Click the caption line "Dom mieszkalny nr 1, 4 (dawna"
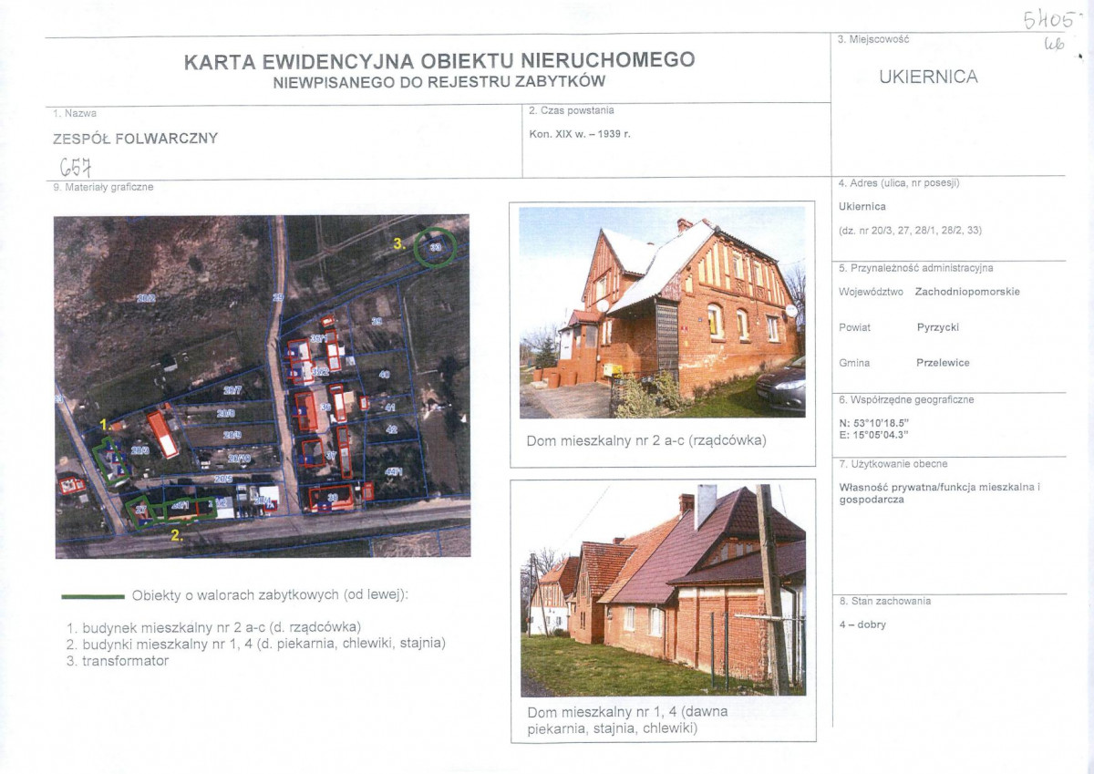 (x=628, y=712)
